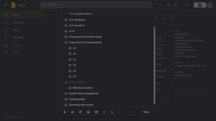Screen dimensions: 216x121
Task: Click the Notes lightbulb icon
Action: pos(6,15)
